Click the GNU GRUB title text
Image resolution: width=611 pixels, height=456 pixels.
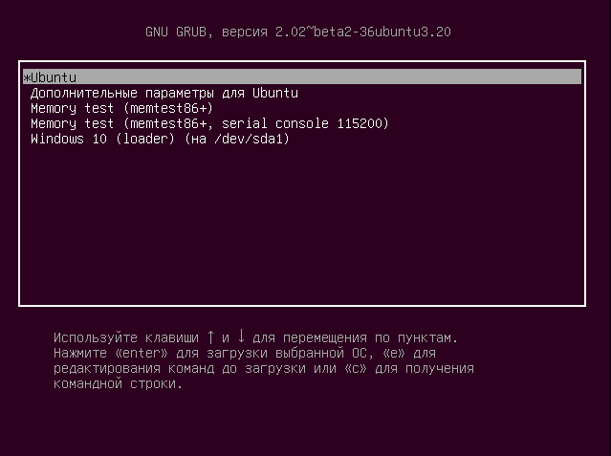179,32
